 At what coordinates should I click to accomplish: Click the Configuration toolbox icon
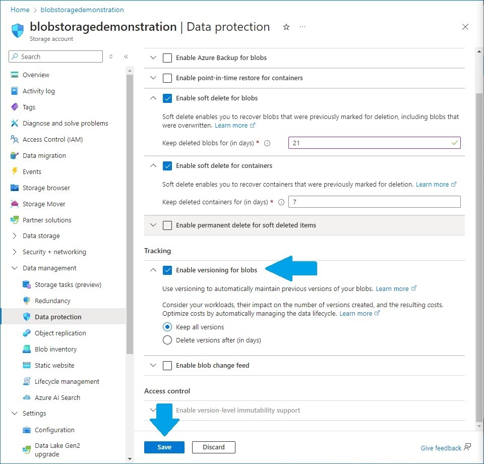click(x=27, y=430)
